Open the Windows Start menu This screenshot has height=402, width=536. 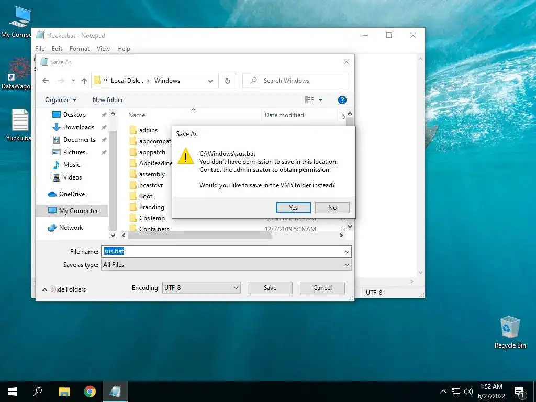(13, 392)
